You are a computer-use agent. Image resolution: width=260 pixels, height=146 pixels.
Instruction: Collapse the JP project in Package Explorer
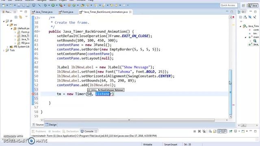(4, 21)
